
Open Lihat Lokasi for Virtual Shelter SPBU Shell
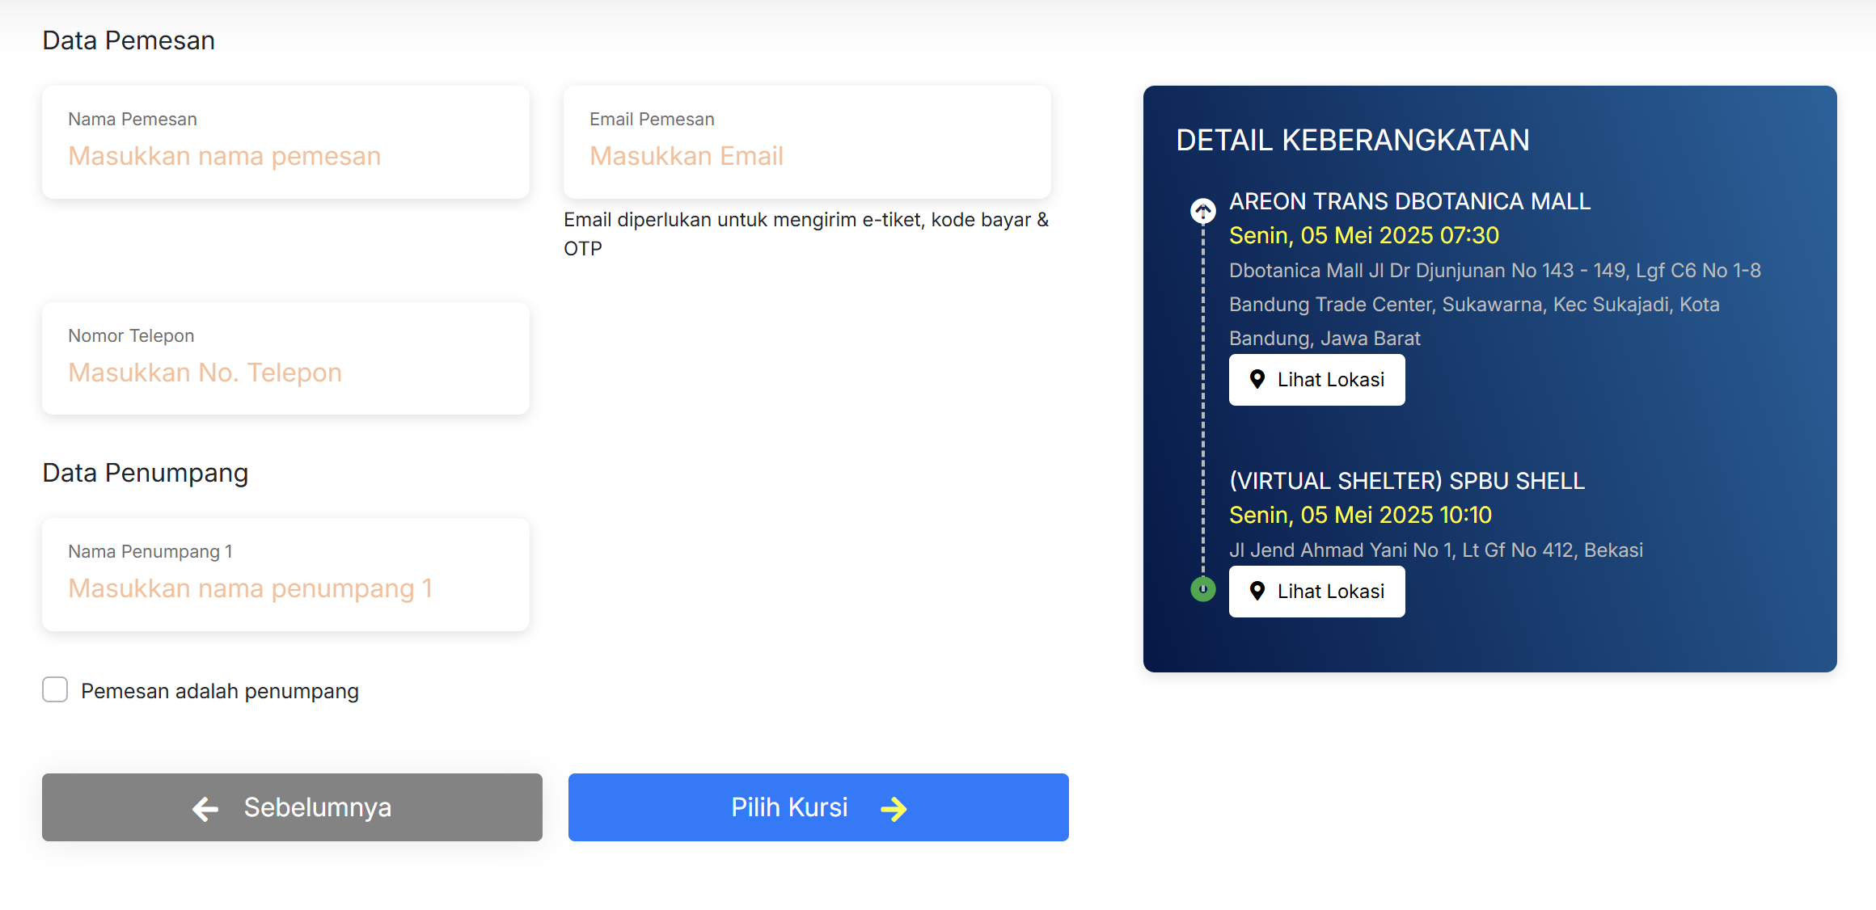(x=1317, y=592)
